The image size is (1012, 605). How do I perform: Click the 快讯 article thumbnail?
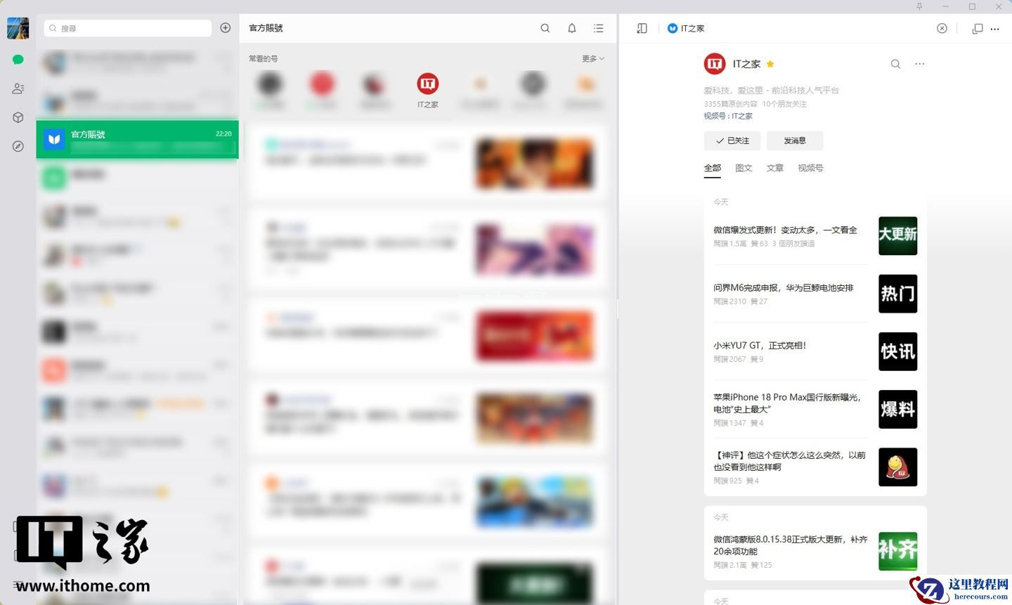[x=898, y=351]
